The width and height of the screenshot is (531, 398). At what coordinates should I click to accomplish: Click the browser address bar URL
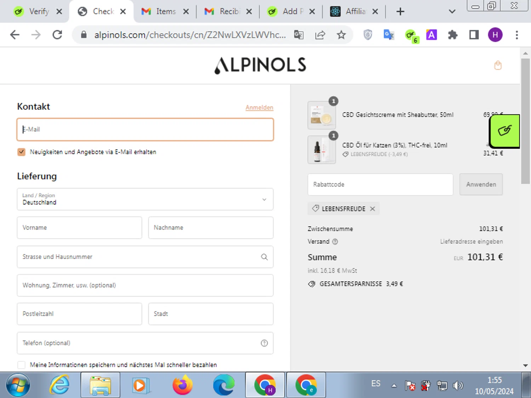(190, 35)
